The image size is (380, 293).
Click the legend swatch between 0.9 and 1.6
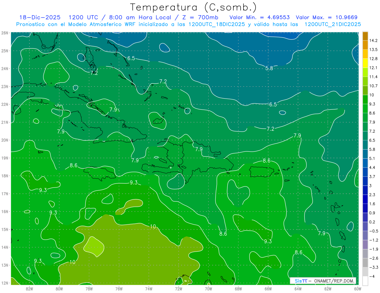(365, 208)
